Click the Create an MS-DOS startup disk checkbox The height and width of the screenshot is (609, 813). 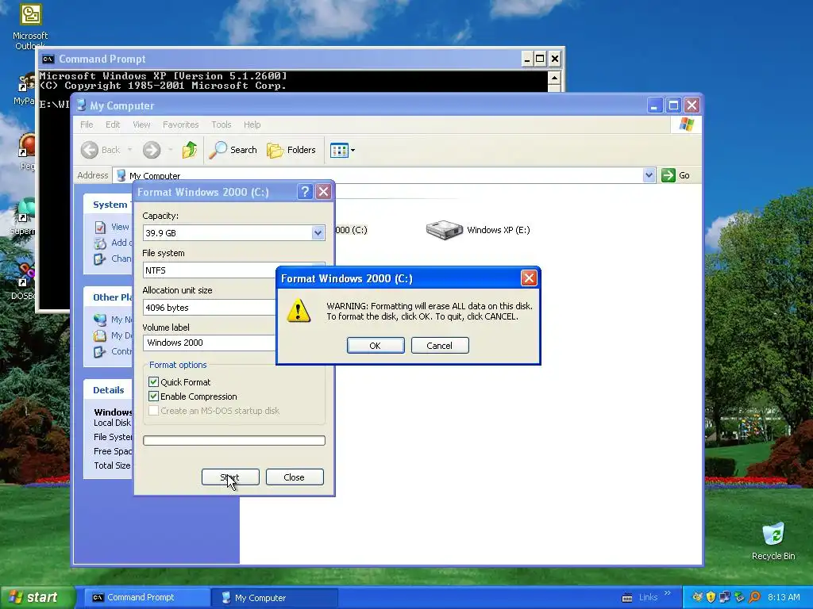[153, 411]
